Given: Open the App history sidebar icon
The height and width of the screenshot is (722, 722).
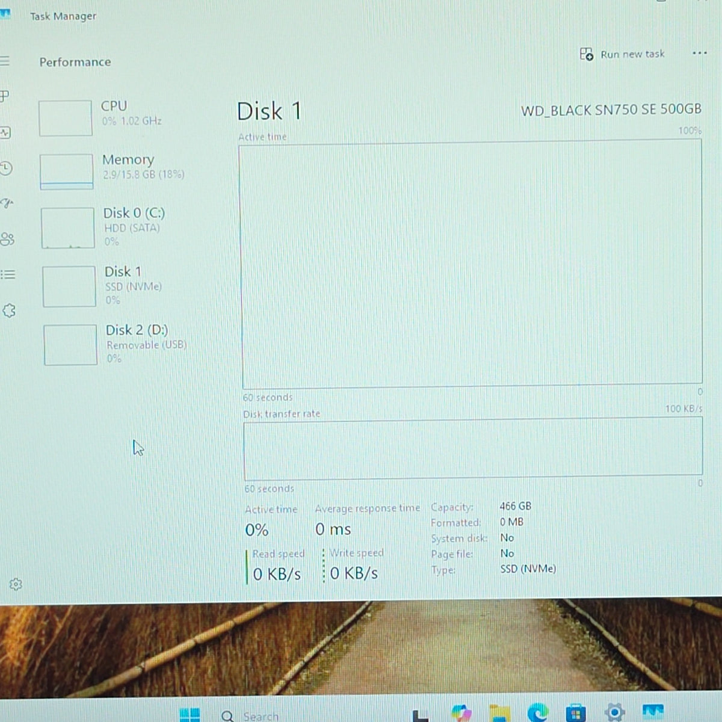Looking at the screenshot, I should (x=5, y=168).
